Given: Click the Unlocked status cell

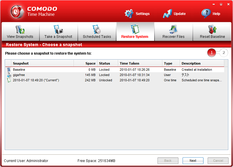Looking at the screenshot, I should coord(106,80).
